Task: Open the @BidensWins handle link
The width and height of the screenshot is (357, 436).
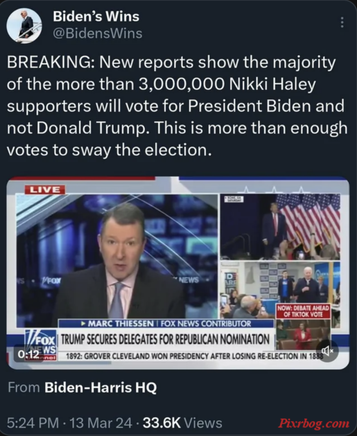Action: 98,34
